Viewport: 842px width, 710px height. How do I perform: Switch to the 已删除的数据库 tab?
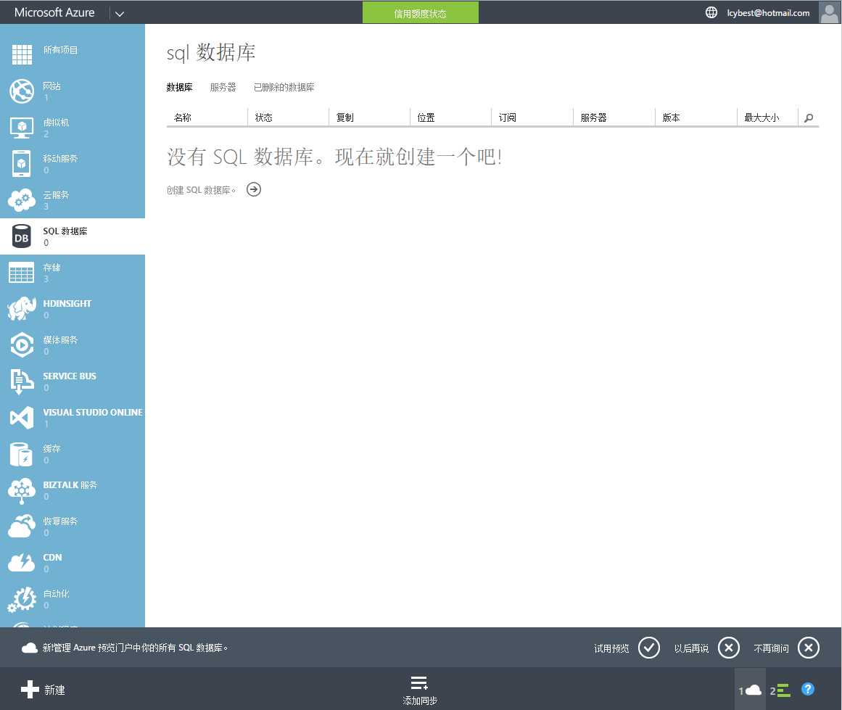(284, 87)
